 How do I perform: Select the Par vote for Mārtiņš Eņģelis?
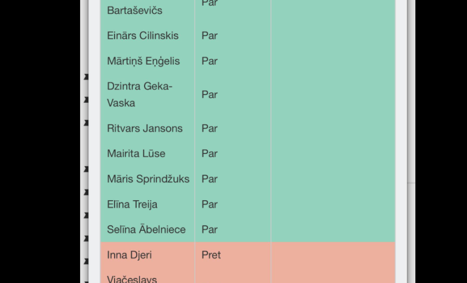click(210, 61)
